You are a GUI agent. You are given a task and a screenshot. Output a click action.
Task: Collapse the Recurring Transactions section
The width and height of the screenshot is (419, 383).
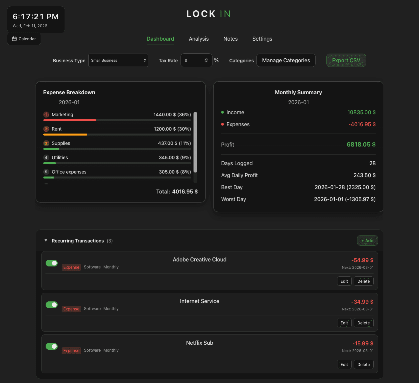click(x=46, y=240)
